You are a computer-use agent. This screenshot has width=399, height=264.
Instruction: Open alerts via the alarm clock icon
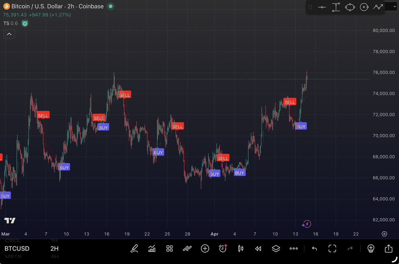(223, 248)
